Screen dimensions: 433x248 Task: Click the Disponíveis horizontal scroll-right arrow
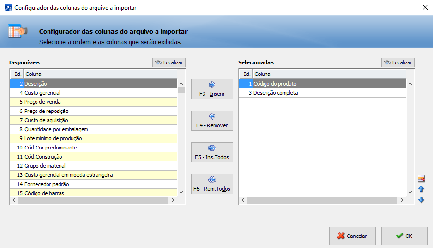(173, 200)
